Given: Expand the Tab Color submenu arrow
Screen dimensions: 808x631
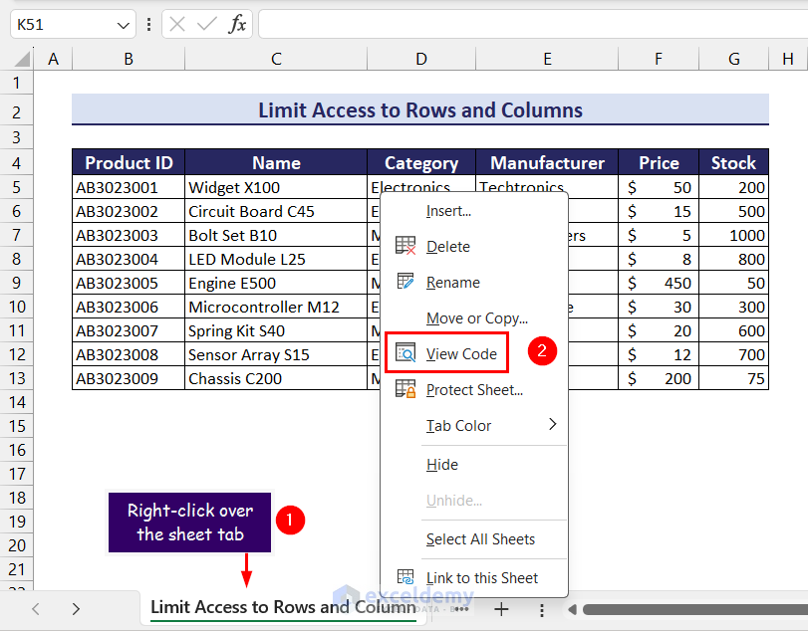Looking at the screenshot, I should coord(553,424).
